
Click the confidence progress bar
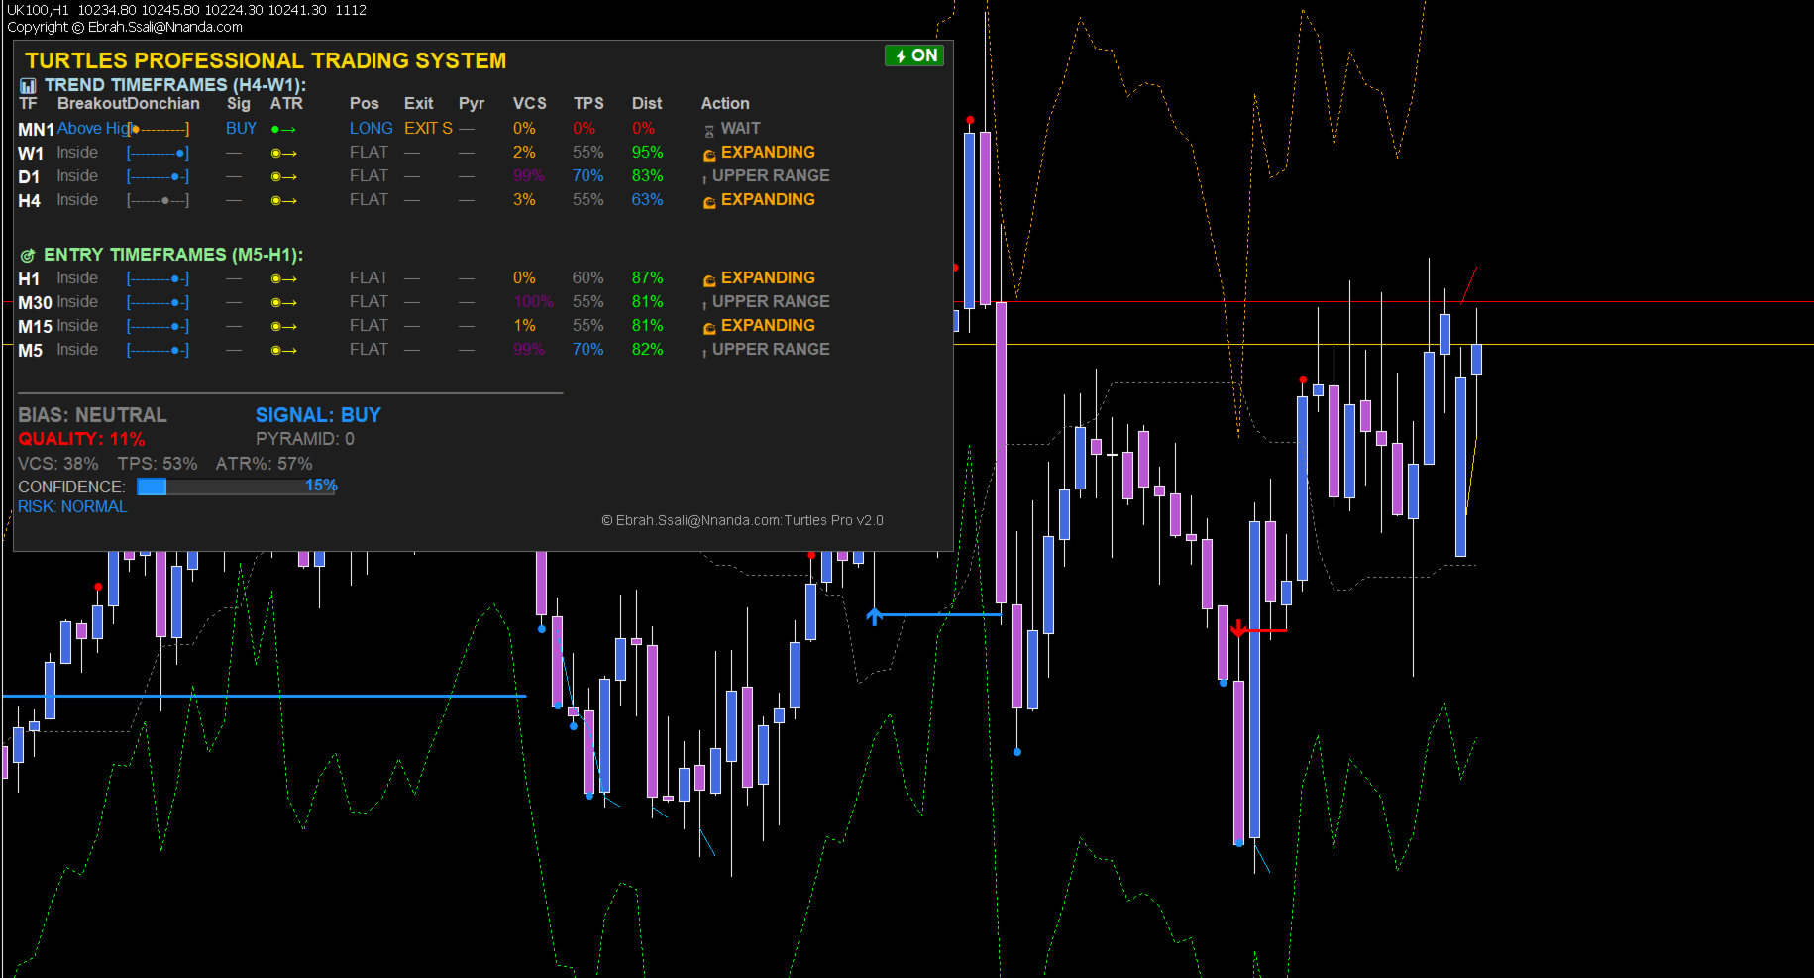(236, 487)
